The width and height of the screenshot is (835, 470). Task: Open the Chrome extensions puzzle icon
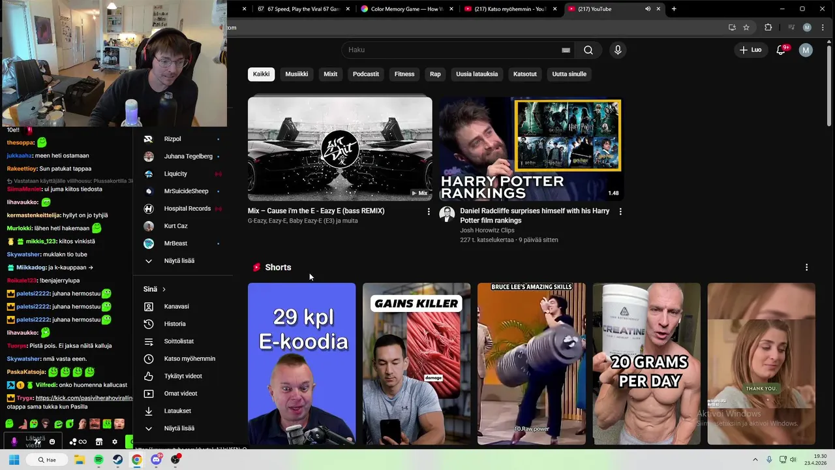[768, 27]
